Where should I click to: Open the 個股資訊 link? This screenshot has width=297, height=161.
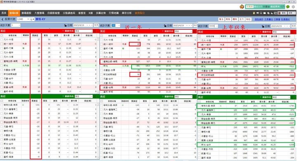pos(259,19)
